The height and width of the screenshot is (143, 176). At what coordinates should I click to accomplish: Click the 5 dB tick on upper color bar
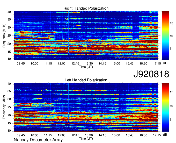click(171, 49)
